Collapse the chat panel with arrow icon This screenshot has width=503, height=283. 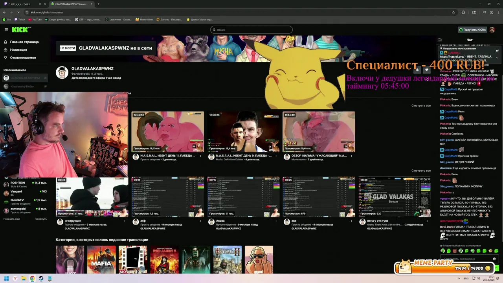(440, 40)
